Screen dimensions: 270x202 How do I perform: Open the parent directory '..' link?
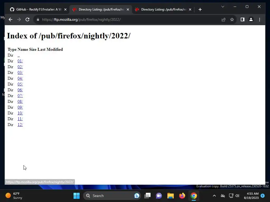click(x=18, y=55)
